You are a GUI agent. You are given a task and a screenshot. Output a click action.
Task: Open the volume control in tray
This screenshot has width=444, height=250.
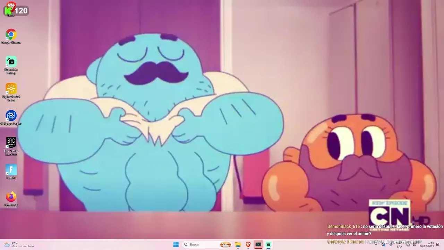414,244
